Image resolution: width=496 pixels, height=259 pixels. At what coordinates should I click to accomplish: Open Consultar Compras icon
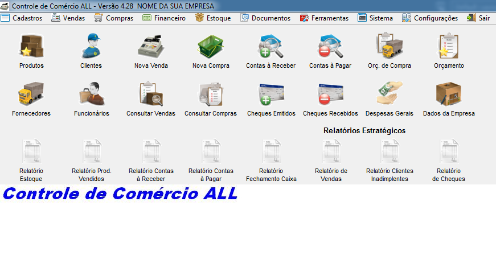[x=211, y=94]
